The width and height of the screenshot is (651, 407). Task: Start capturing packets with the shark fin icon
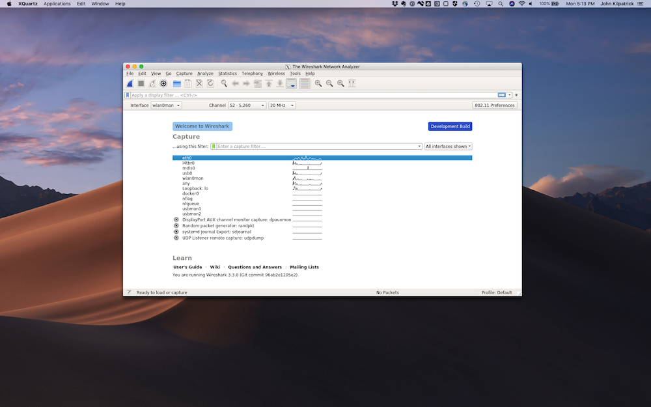[130, 83]
